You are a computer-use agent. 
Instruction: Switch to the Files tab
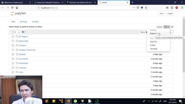13,22
